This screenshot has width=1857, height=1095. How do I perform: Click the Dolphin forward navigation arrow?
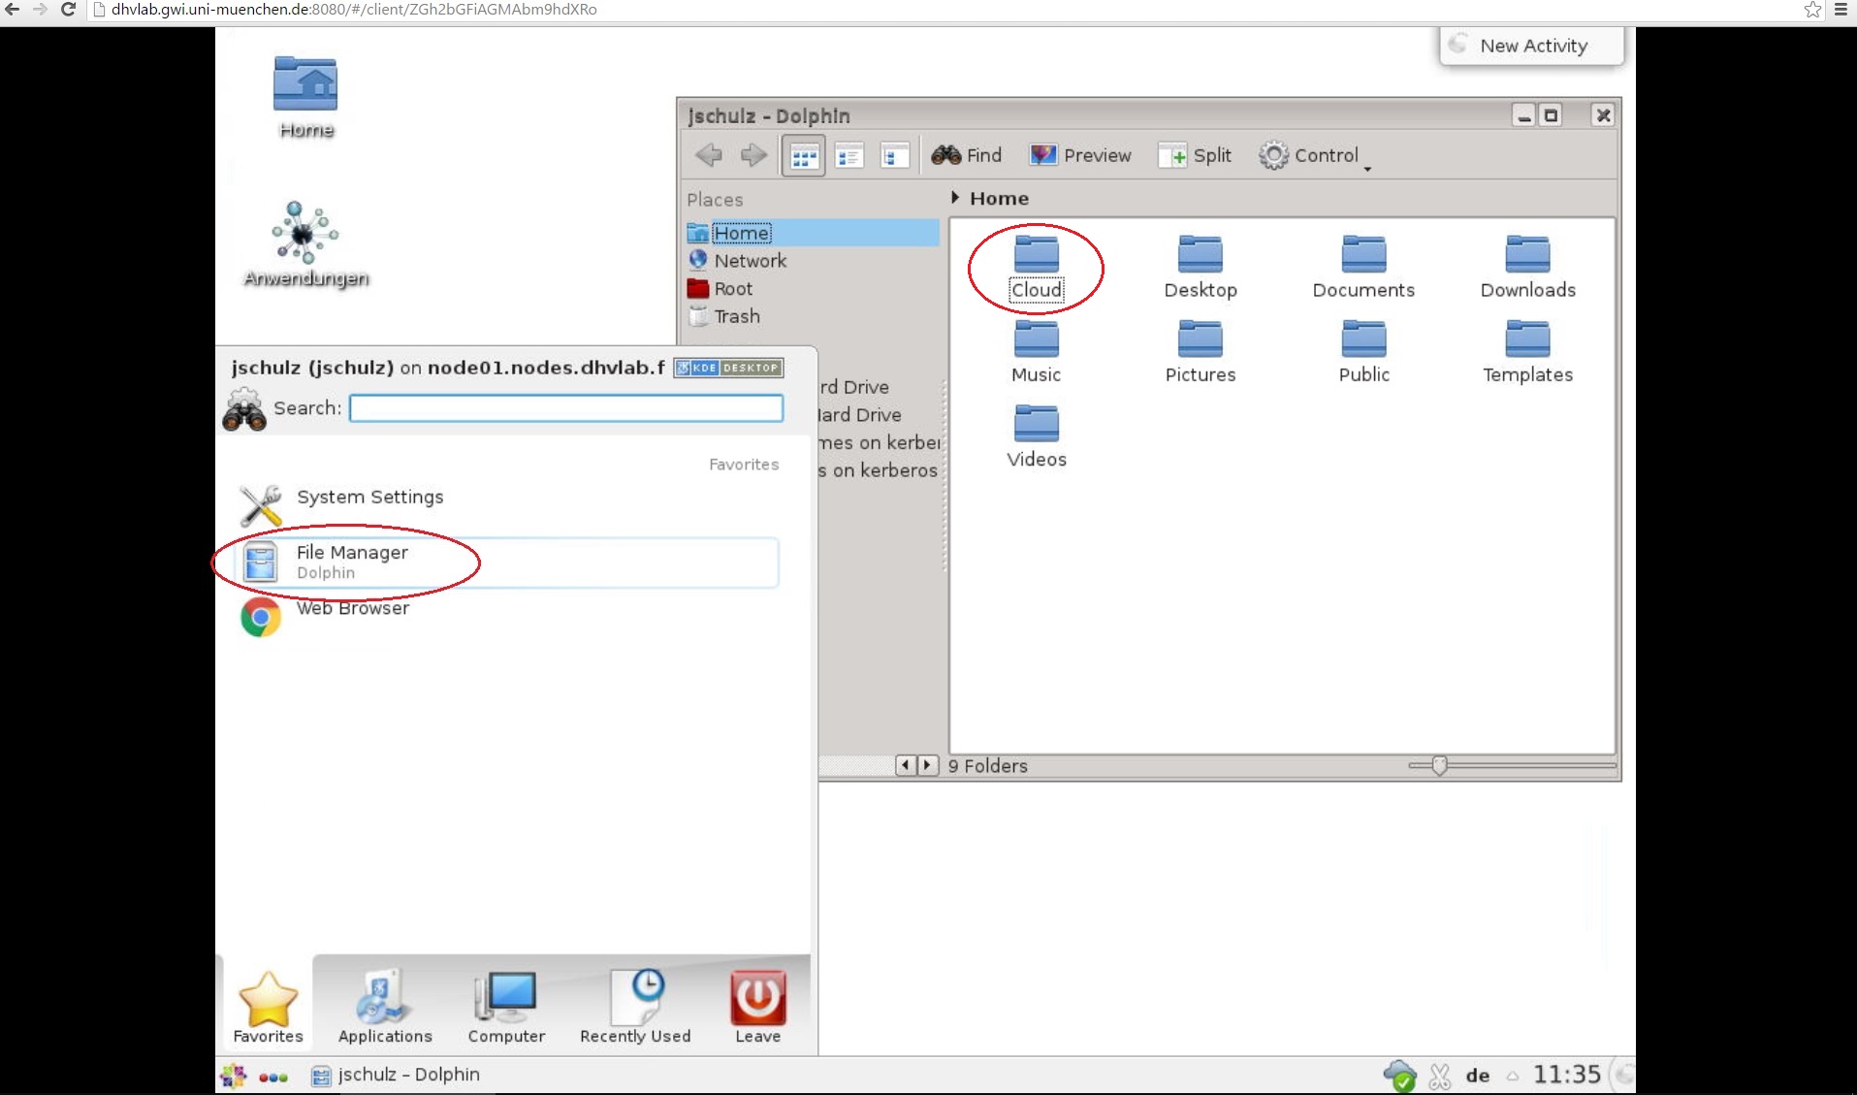click(753, 155)
